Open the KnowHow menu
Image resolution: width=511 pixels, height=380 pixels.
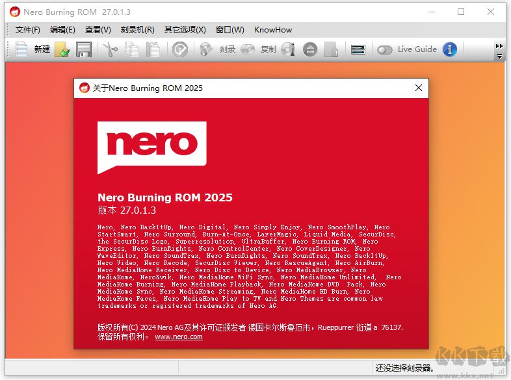[273, 30]
